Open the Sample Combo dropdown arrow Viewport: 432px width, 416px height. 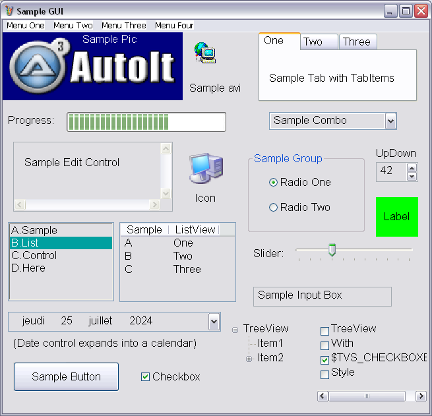390,121
